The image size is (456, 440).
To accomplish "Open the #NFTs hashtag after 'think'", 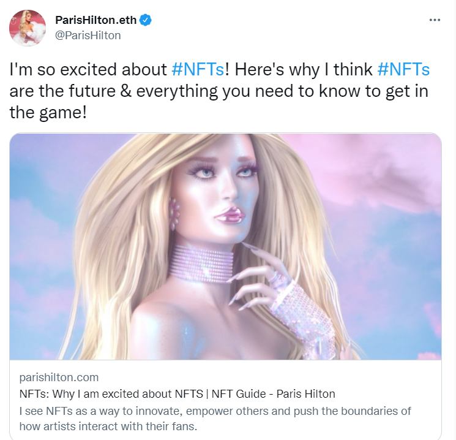I will [x=403, y=69].
